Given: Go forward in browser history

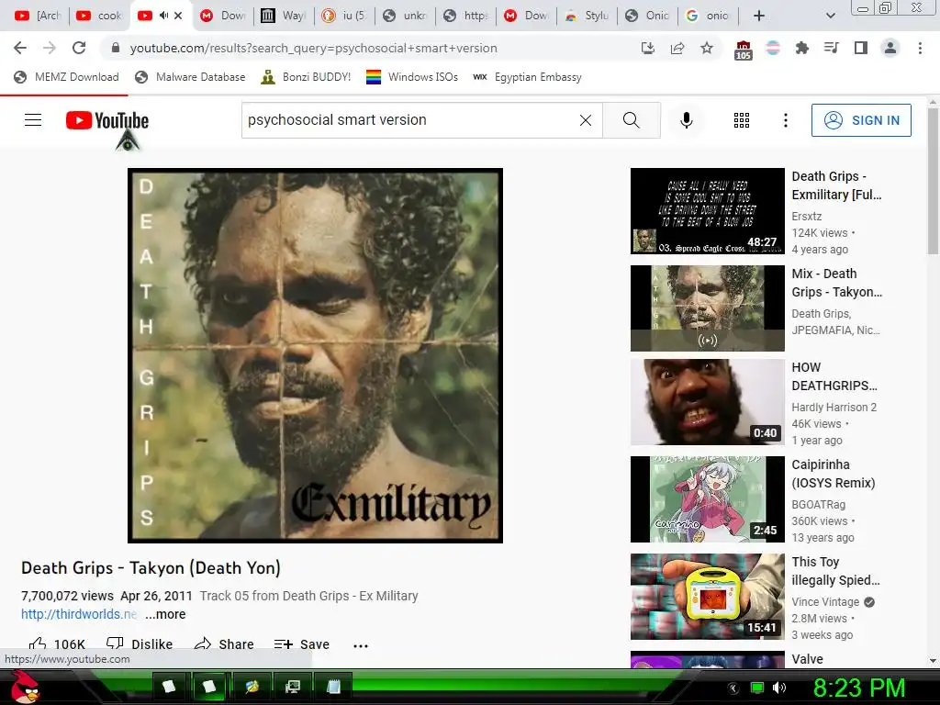Looking at the screenshot, I should pyautogui.click(x=50, y=48).
